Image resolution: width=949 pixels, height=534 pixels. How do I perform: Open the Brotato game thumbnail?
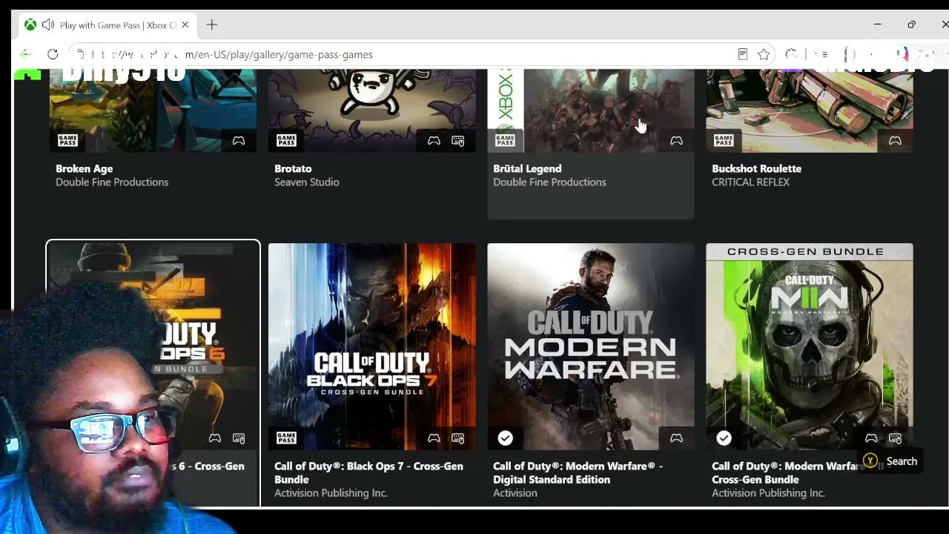point(372,111)
